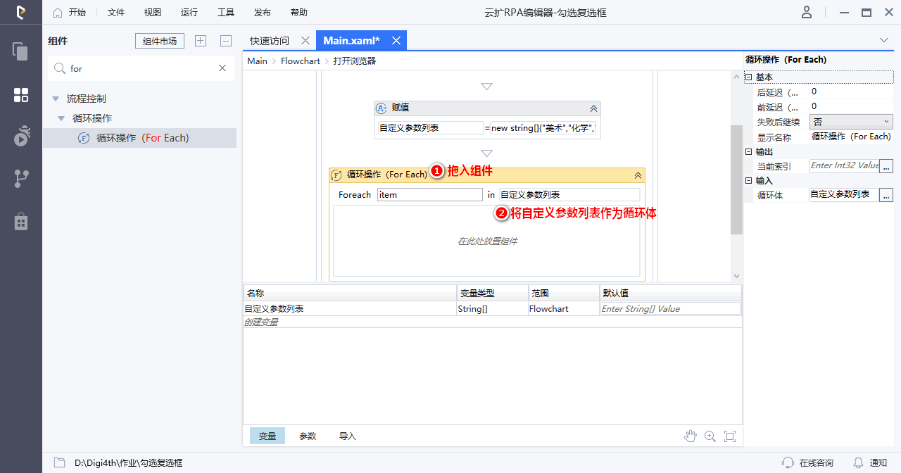
Task: Open 在线咨询 in status bar
Action: click(x=808, y=462)
